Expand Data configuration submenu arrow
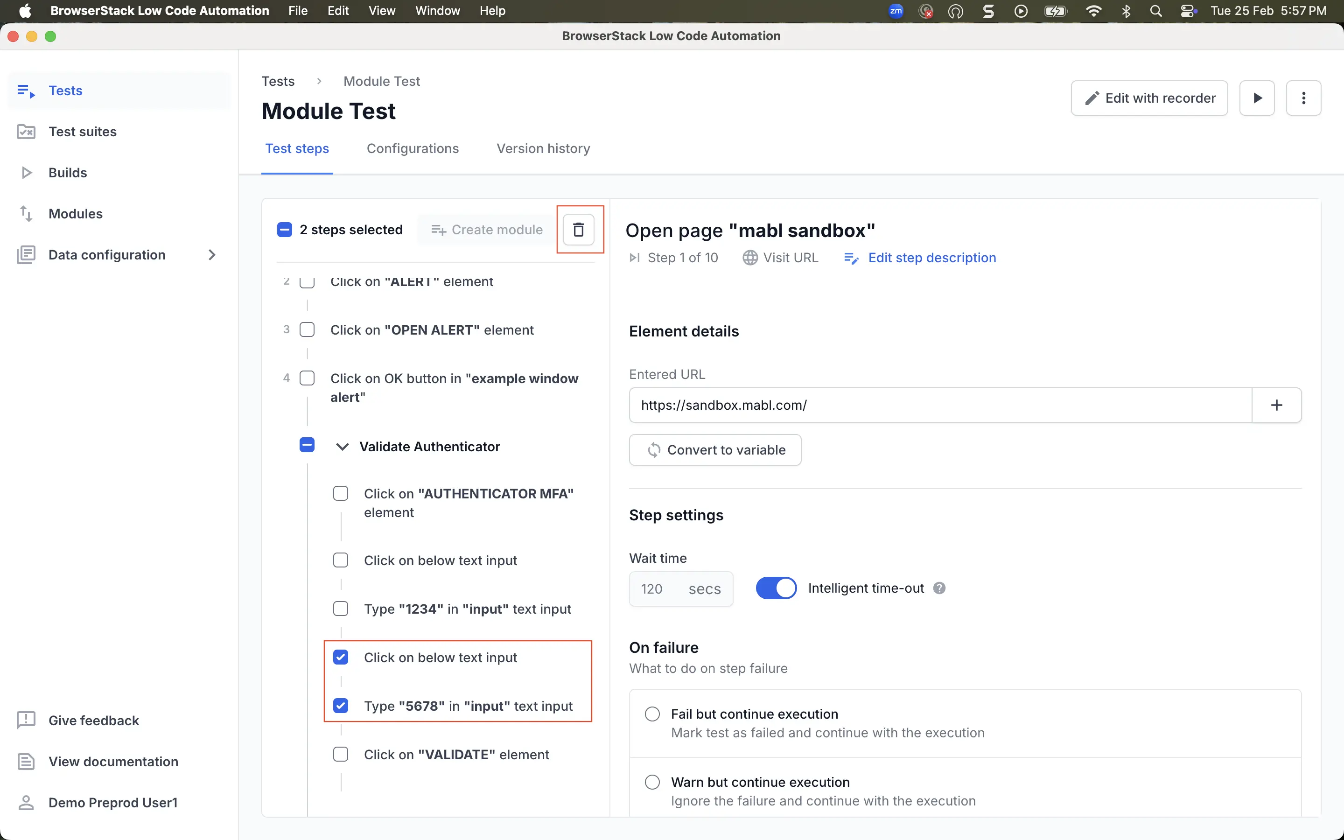Image resolution: width=1344 pixels, height=840 pixels. [x=211, y=255]
